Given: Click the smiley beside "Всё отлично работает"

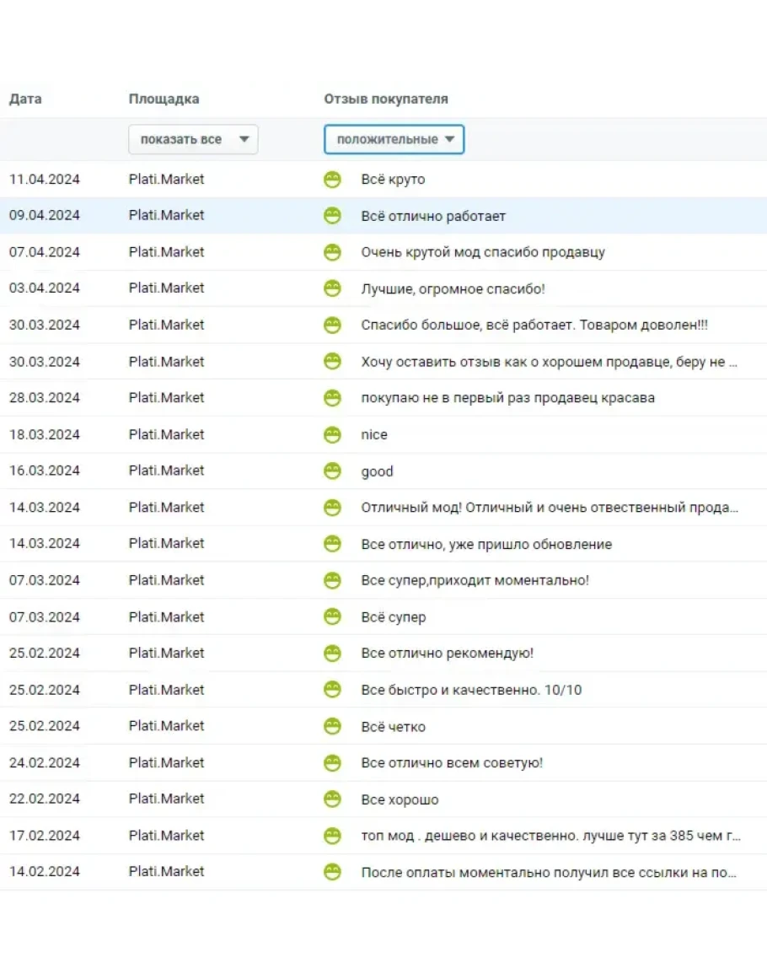Looking at the screenshot, I should tap(333, 215).
